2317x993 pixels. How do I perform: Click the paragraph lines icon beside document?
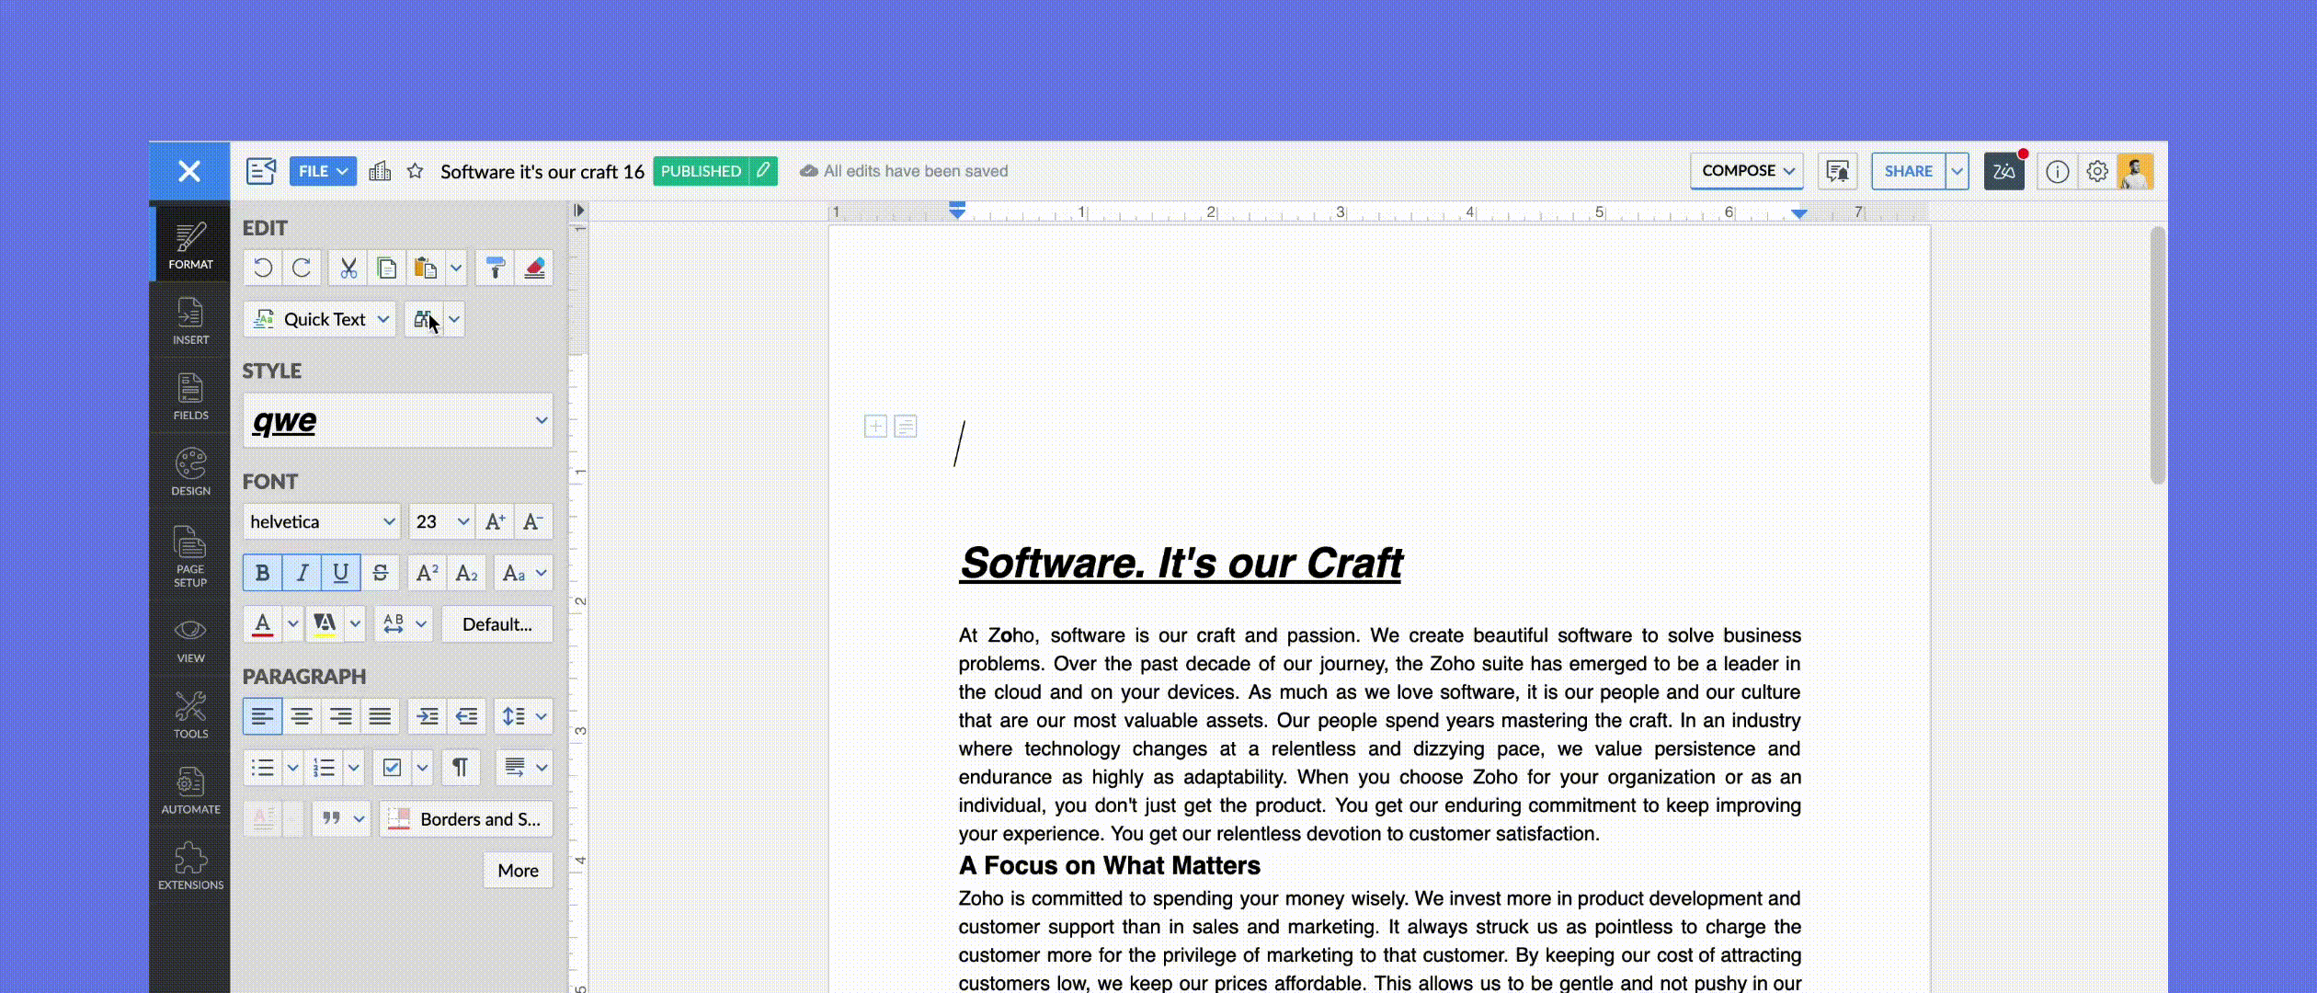tap(906, 427)
